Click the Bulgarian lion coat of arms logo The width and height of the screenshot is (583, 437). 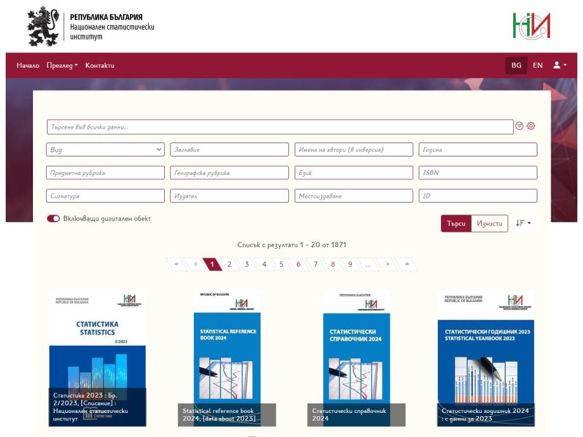tap(43, 26)
